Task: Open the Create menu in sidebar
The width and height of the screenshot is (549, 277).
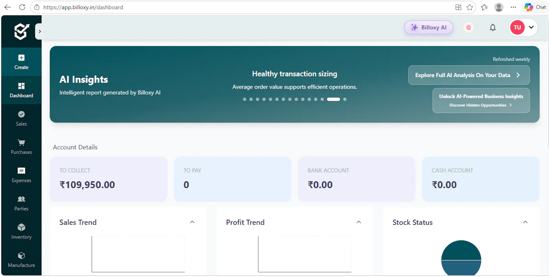Action: [x=21, y=62]
